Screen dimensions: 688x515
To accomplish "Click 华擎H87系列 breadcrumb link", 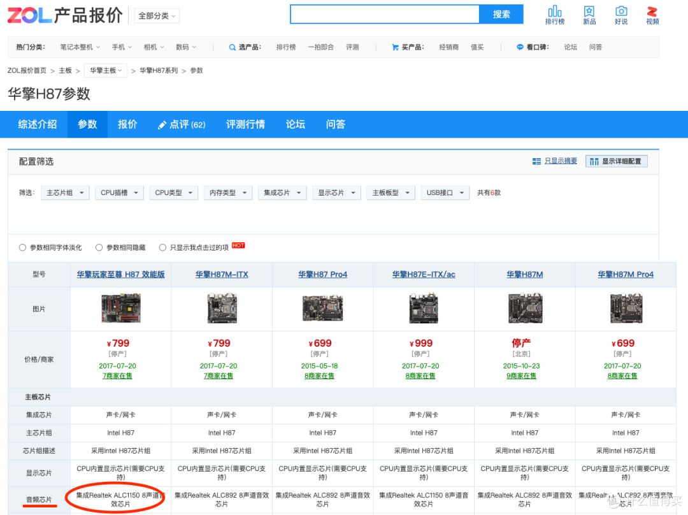I will 159,71.
